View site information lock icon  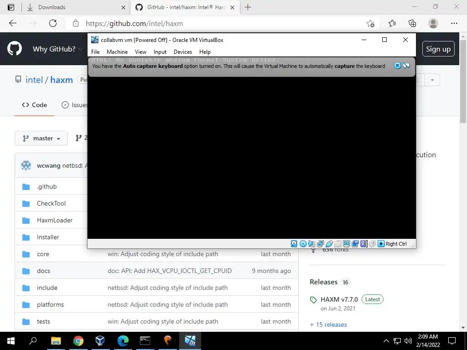point(76,23)
